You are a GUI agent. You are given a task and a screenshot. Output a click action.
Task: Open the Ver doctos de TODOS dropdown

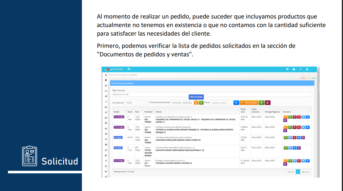coord(137,103)
